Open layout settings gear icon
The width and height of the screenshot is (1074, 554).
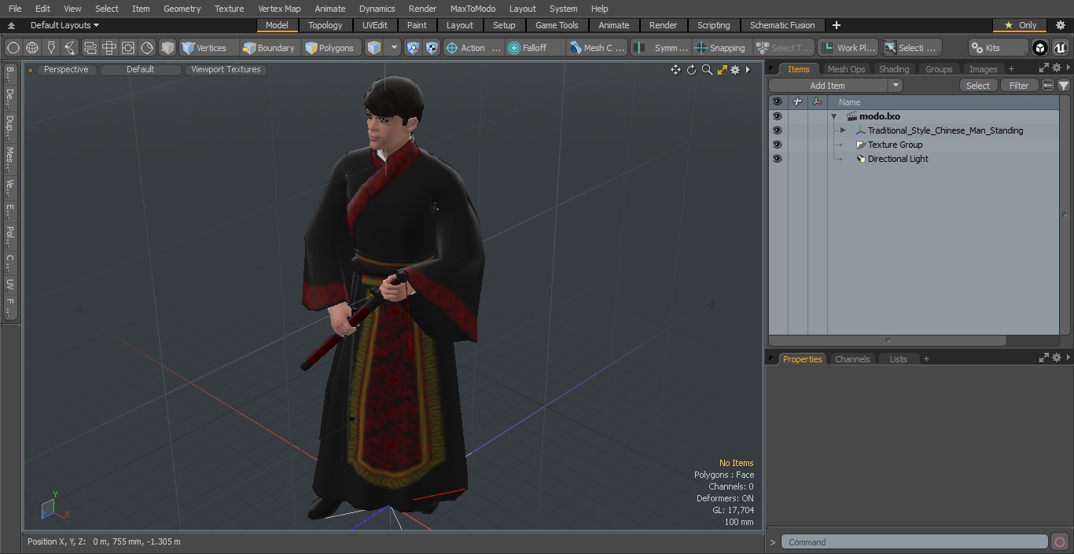(1060, 25)
